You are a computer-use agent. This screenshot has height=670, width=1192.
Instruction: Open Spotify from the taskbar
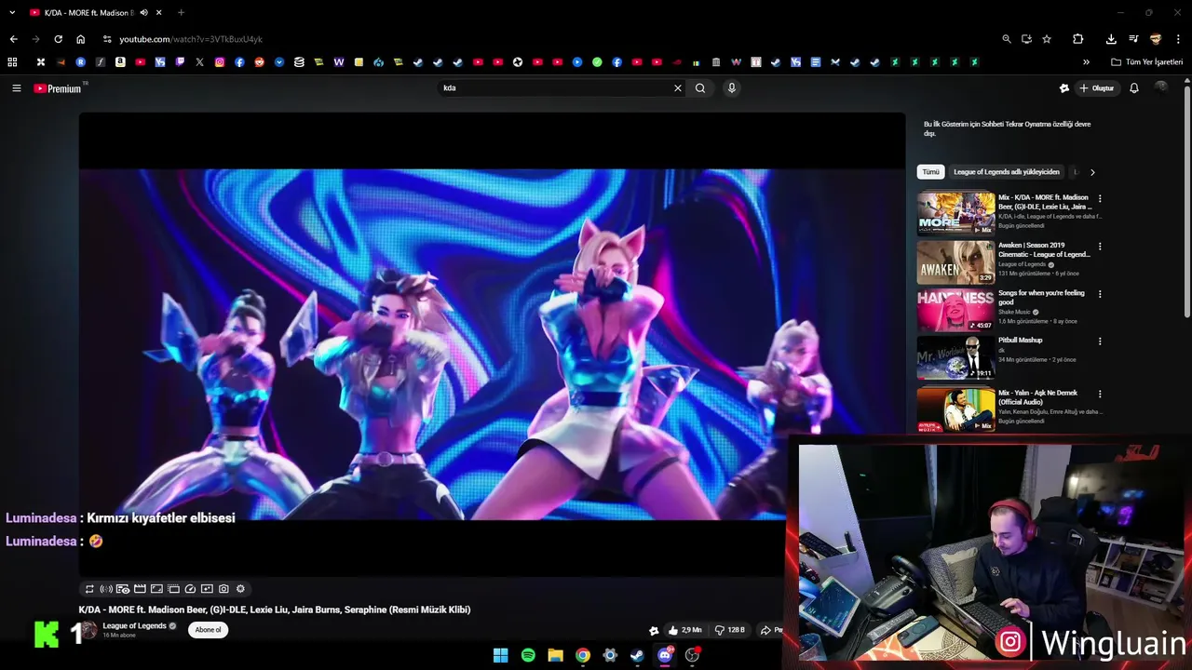(528, 655)
